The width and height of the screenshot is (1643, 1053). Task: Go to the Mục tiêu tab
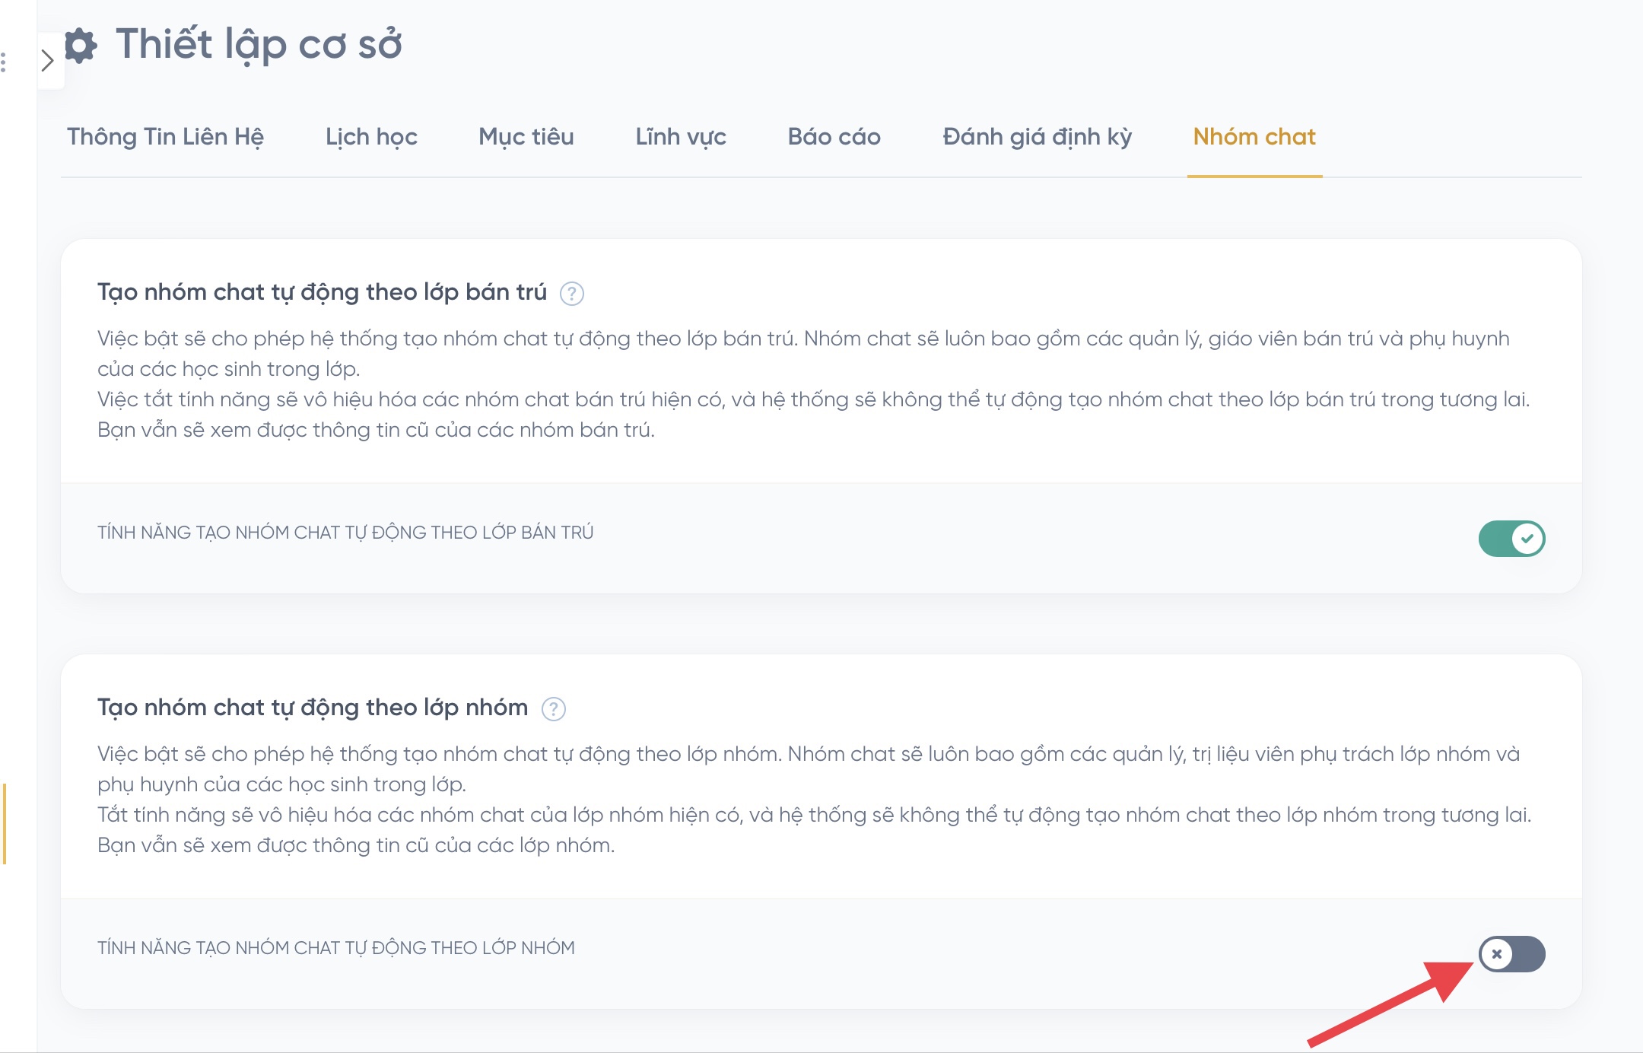click(526, 137)
